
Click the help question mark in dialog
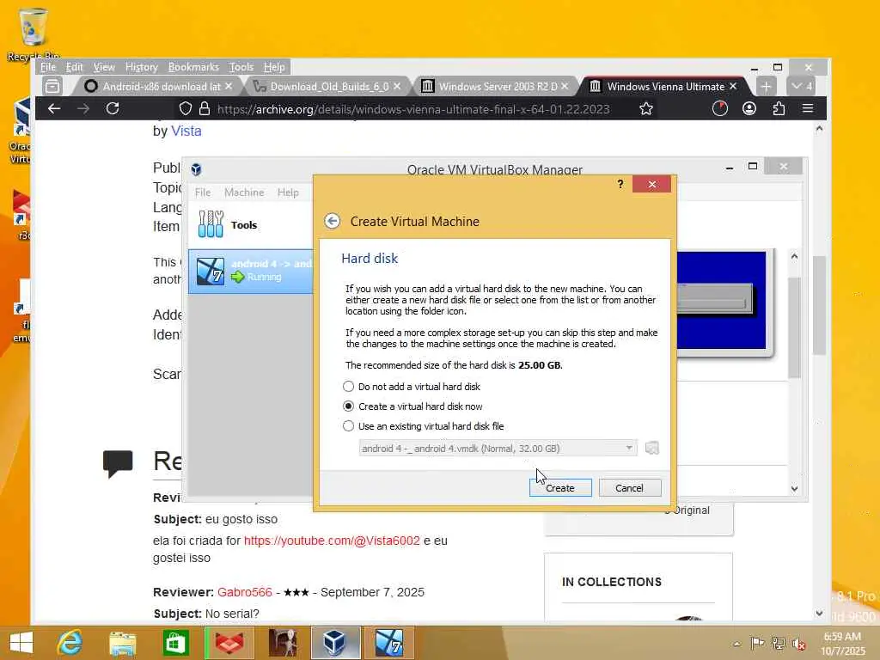coord(620,184)
